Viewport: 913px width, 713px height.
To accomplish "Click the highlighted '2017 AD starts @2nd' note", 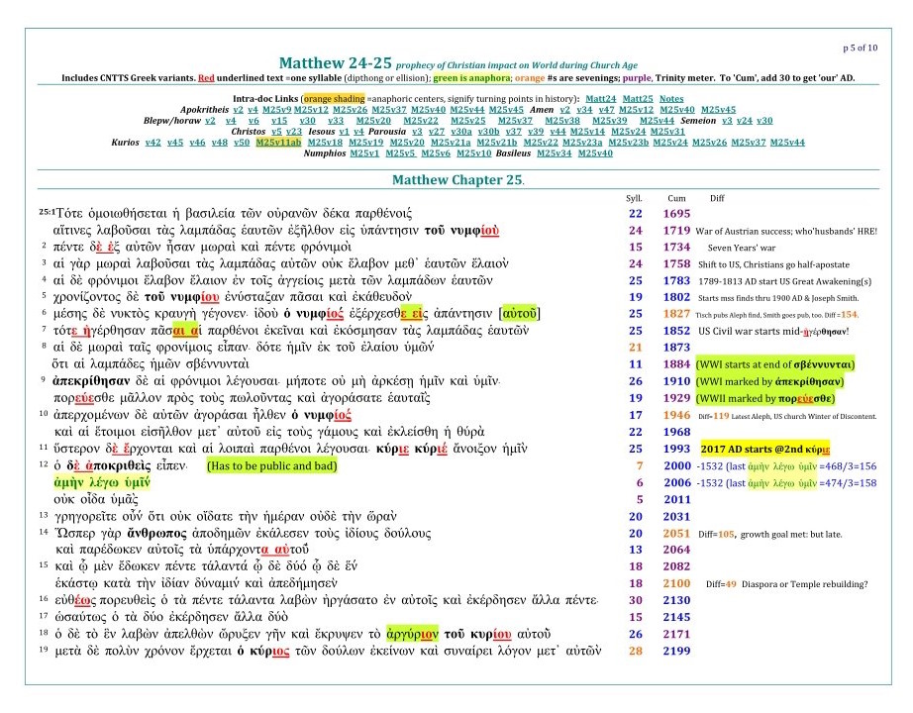I will click(x=765, y=450).
